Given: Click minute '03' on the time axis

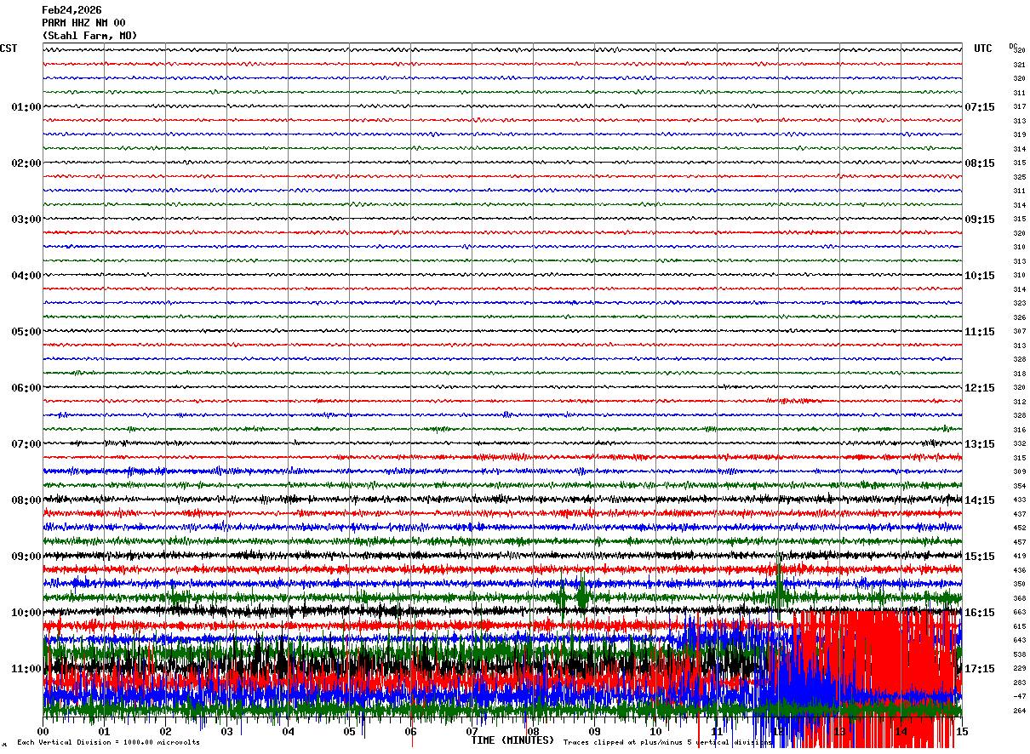Looking at the screenshot, I should (x=226, y=732).
